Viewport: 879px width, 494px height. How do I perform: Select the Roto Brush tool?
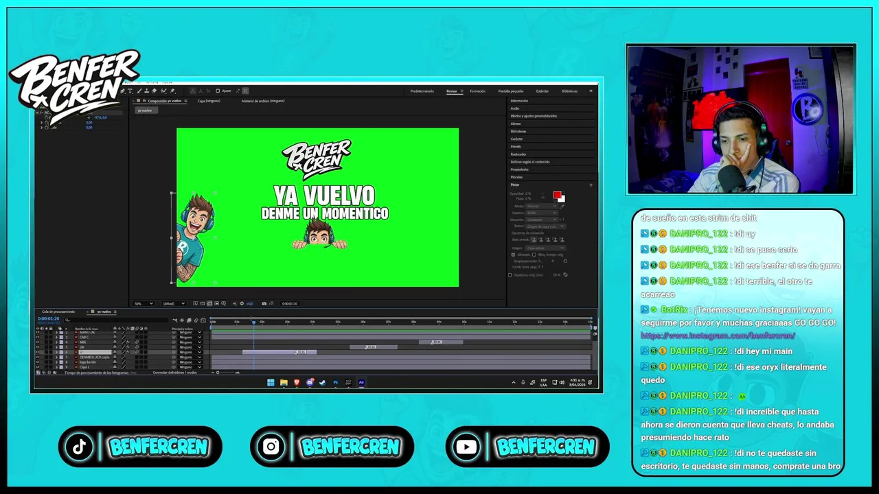pos(163,91)
